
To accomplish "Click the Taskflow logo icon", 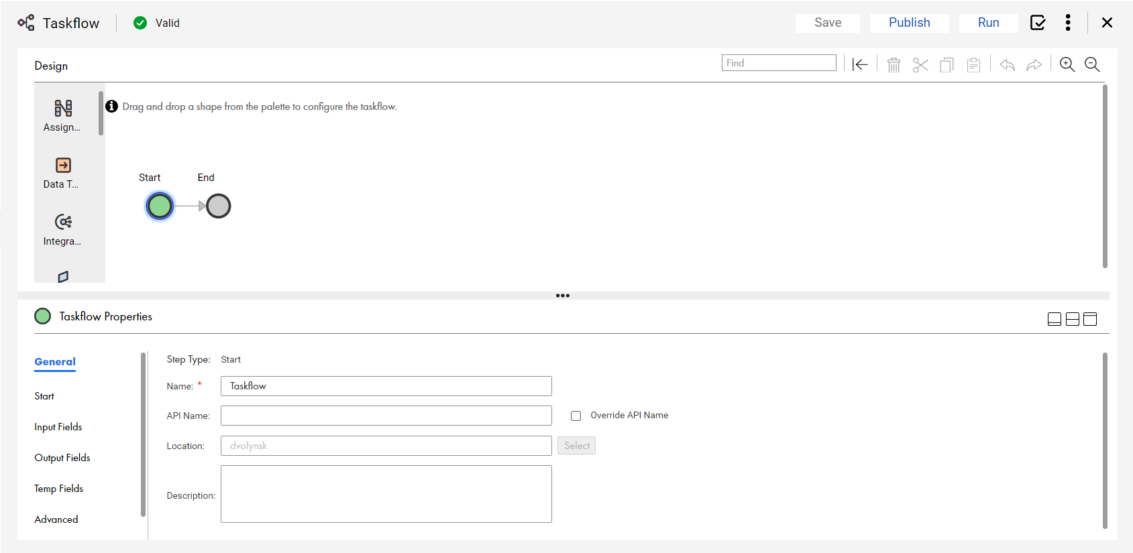I will 26,23.
